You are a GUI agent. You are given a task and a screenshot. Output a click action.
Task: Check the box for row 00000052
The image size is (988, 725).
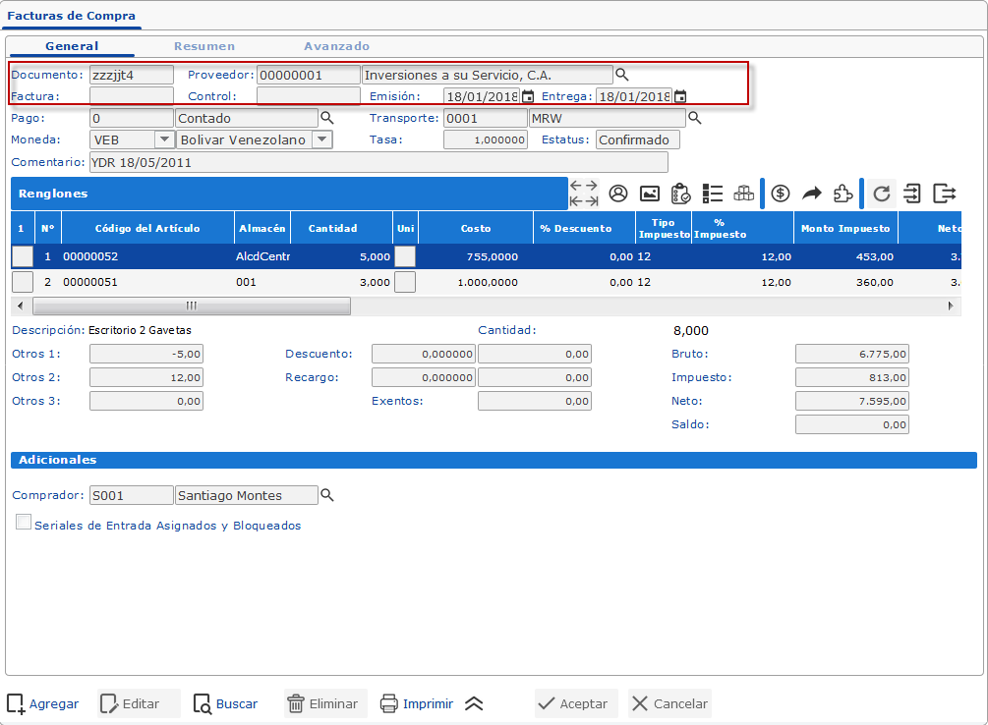tap(22, 256)
